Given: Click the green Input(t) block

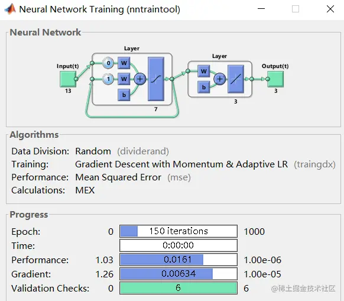Looking at the screenshot, I should point(68,79).
